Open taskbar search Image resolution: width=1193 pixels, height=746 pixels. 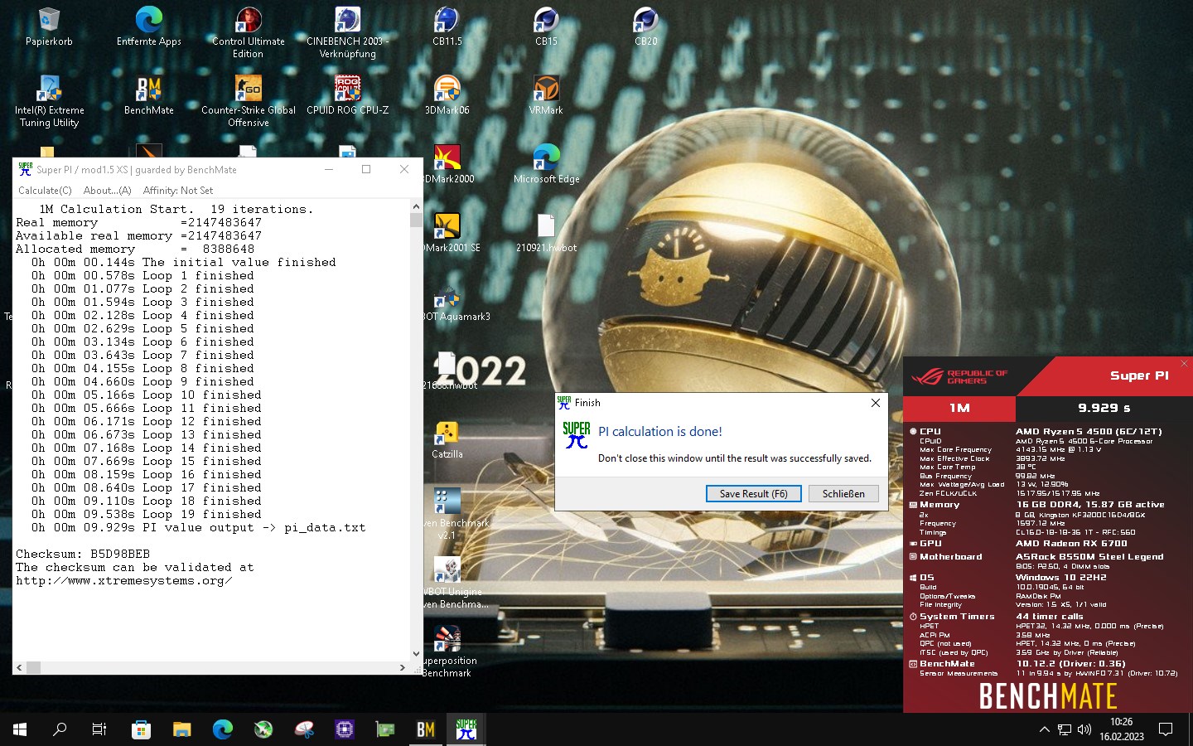[x=60, y=729]
